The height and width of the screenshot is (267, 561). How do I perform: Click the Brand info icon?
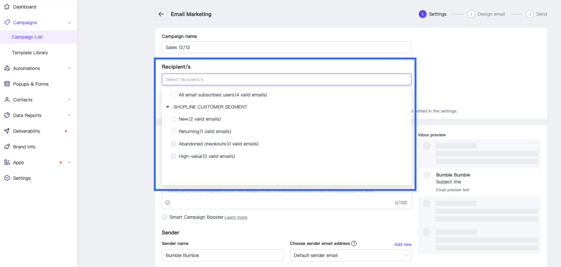[7, 147]
